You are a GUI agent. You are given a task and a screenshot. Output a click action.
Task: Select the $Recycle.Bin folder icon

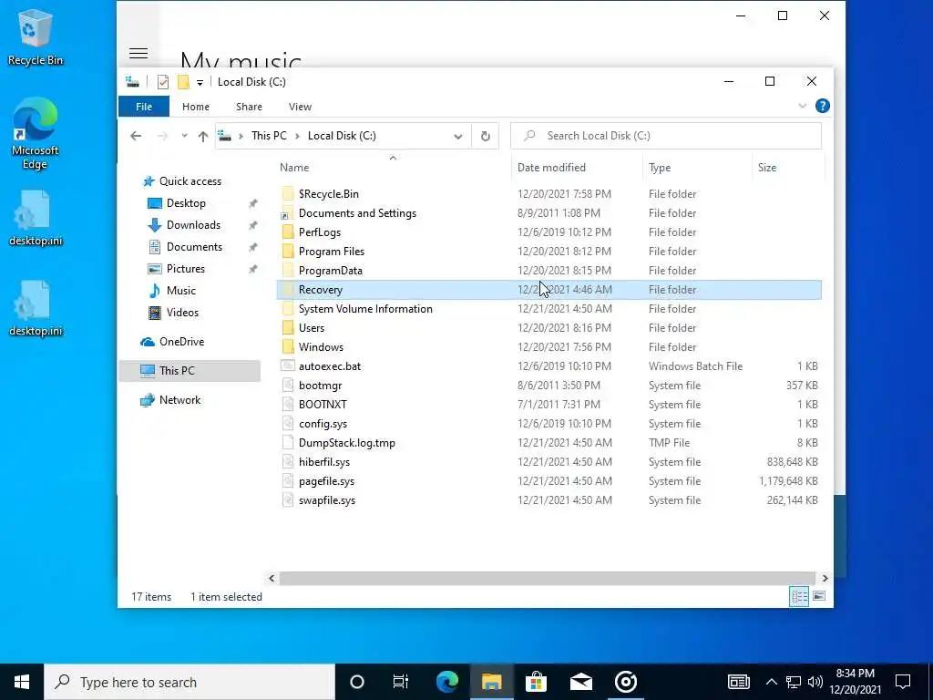point(288,194)
